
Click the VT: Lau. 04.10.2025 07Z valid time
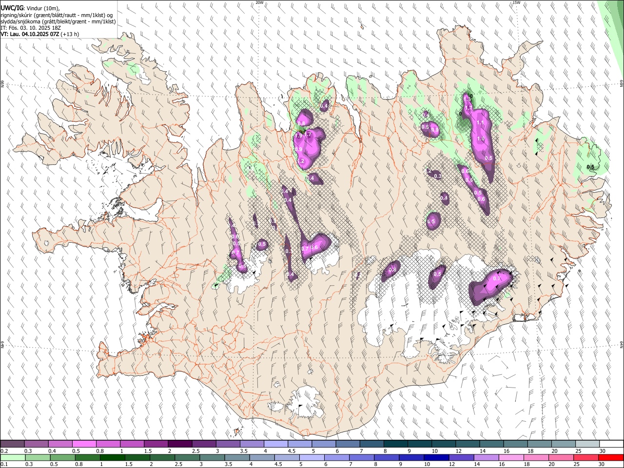[x=30, y=34]
